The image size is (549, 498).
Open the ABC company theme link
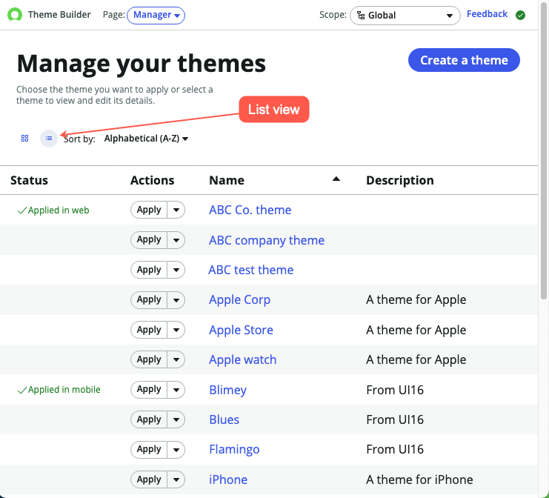click(267, 241)
